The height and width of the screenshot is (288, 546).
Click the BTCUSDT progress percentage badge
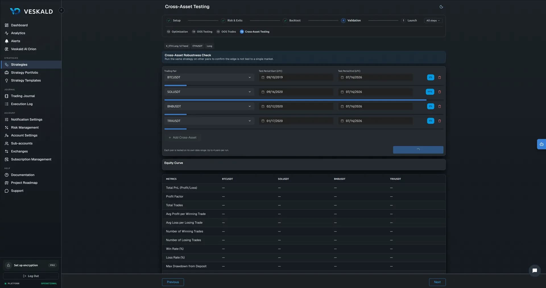pyautogui.click(x=431, y=77)
